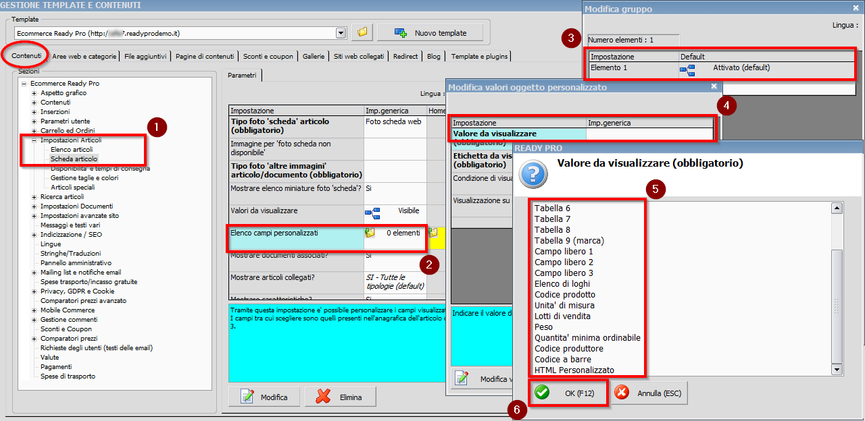Expand the Contenuti tree node

point(34,103)
